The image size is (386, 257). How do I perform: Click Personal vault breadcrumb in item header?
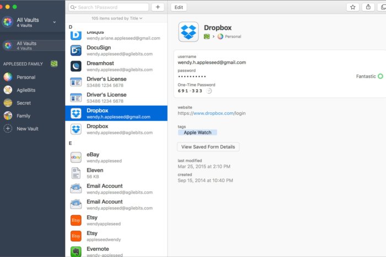pos(229,36)
